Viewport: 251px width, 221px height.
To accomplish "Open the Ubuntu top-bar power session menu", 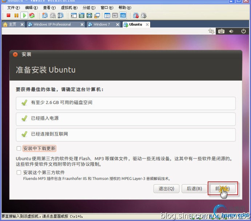I will coord(243,31).
